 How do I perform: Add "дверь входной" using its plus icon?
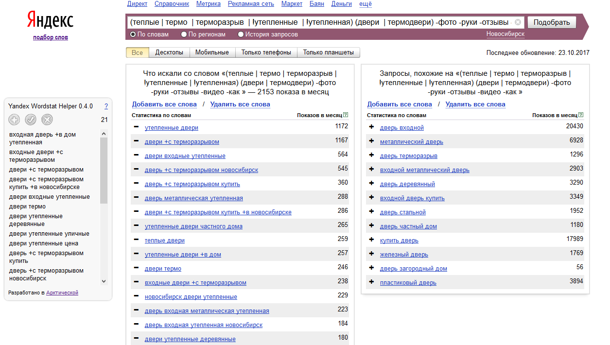tap(372, 127)
